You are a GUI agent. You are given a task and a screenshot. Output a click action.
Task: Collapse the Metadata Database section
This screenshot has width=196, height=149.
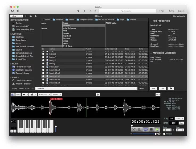(151, 53)
